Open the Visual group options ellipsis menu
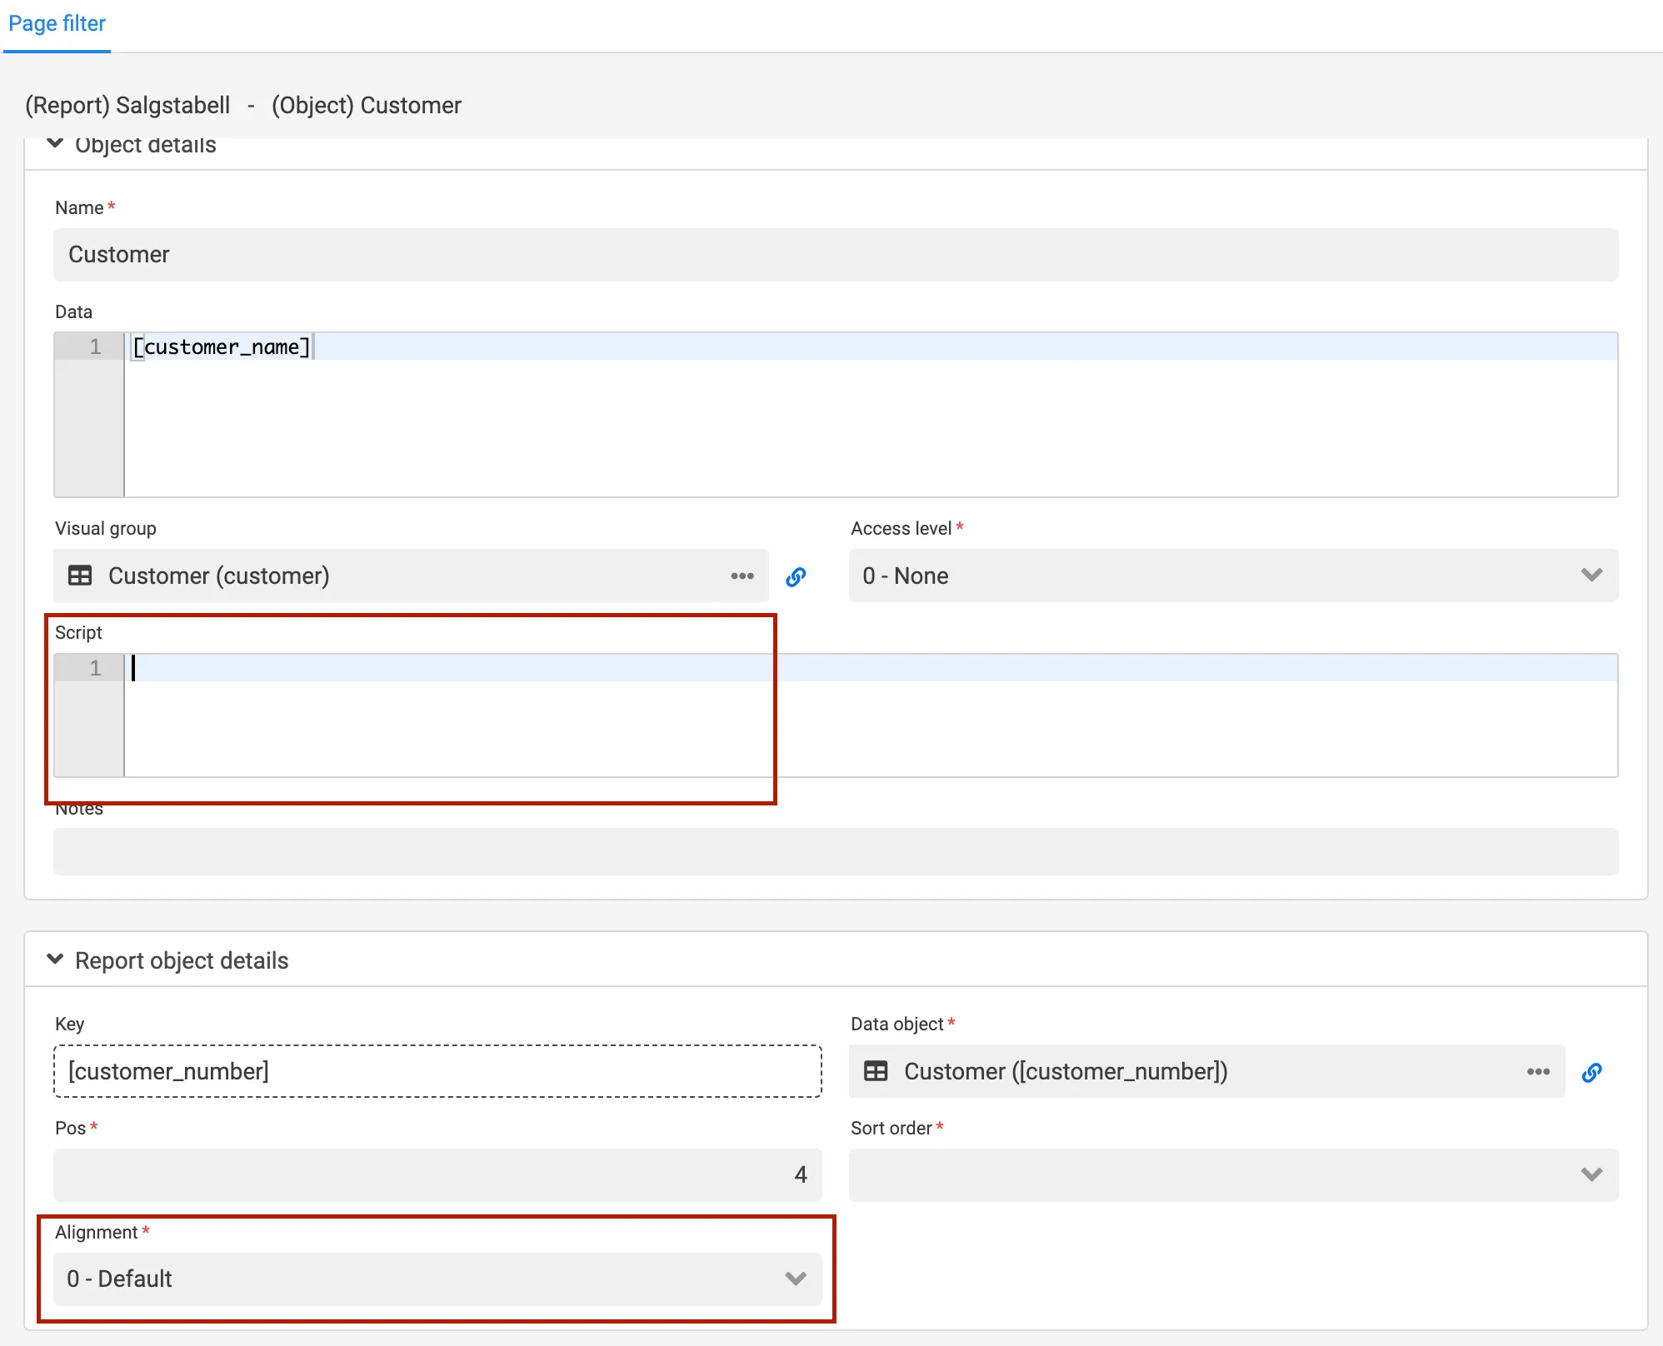The image size is (1663, 1346). tap(742, 576)
